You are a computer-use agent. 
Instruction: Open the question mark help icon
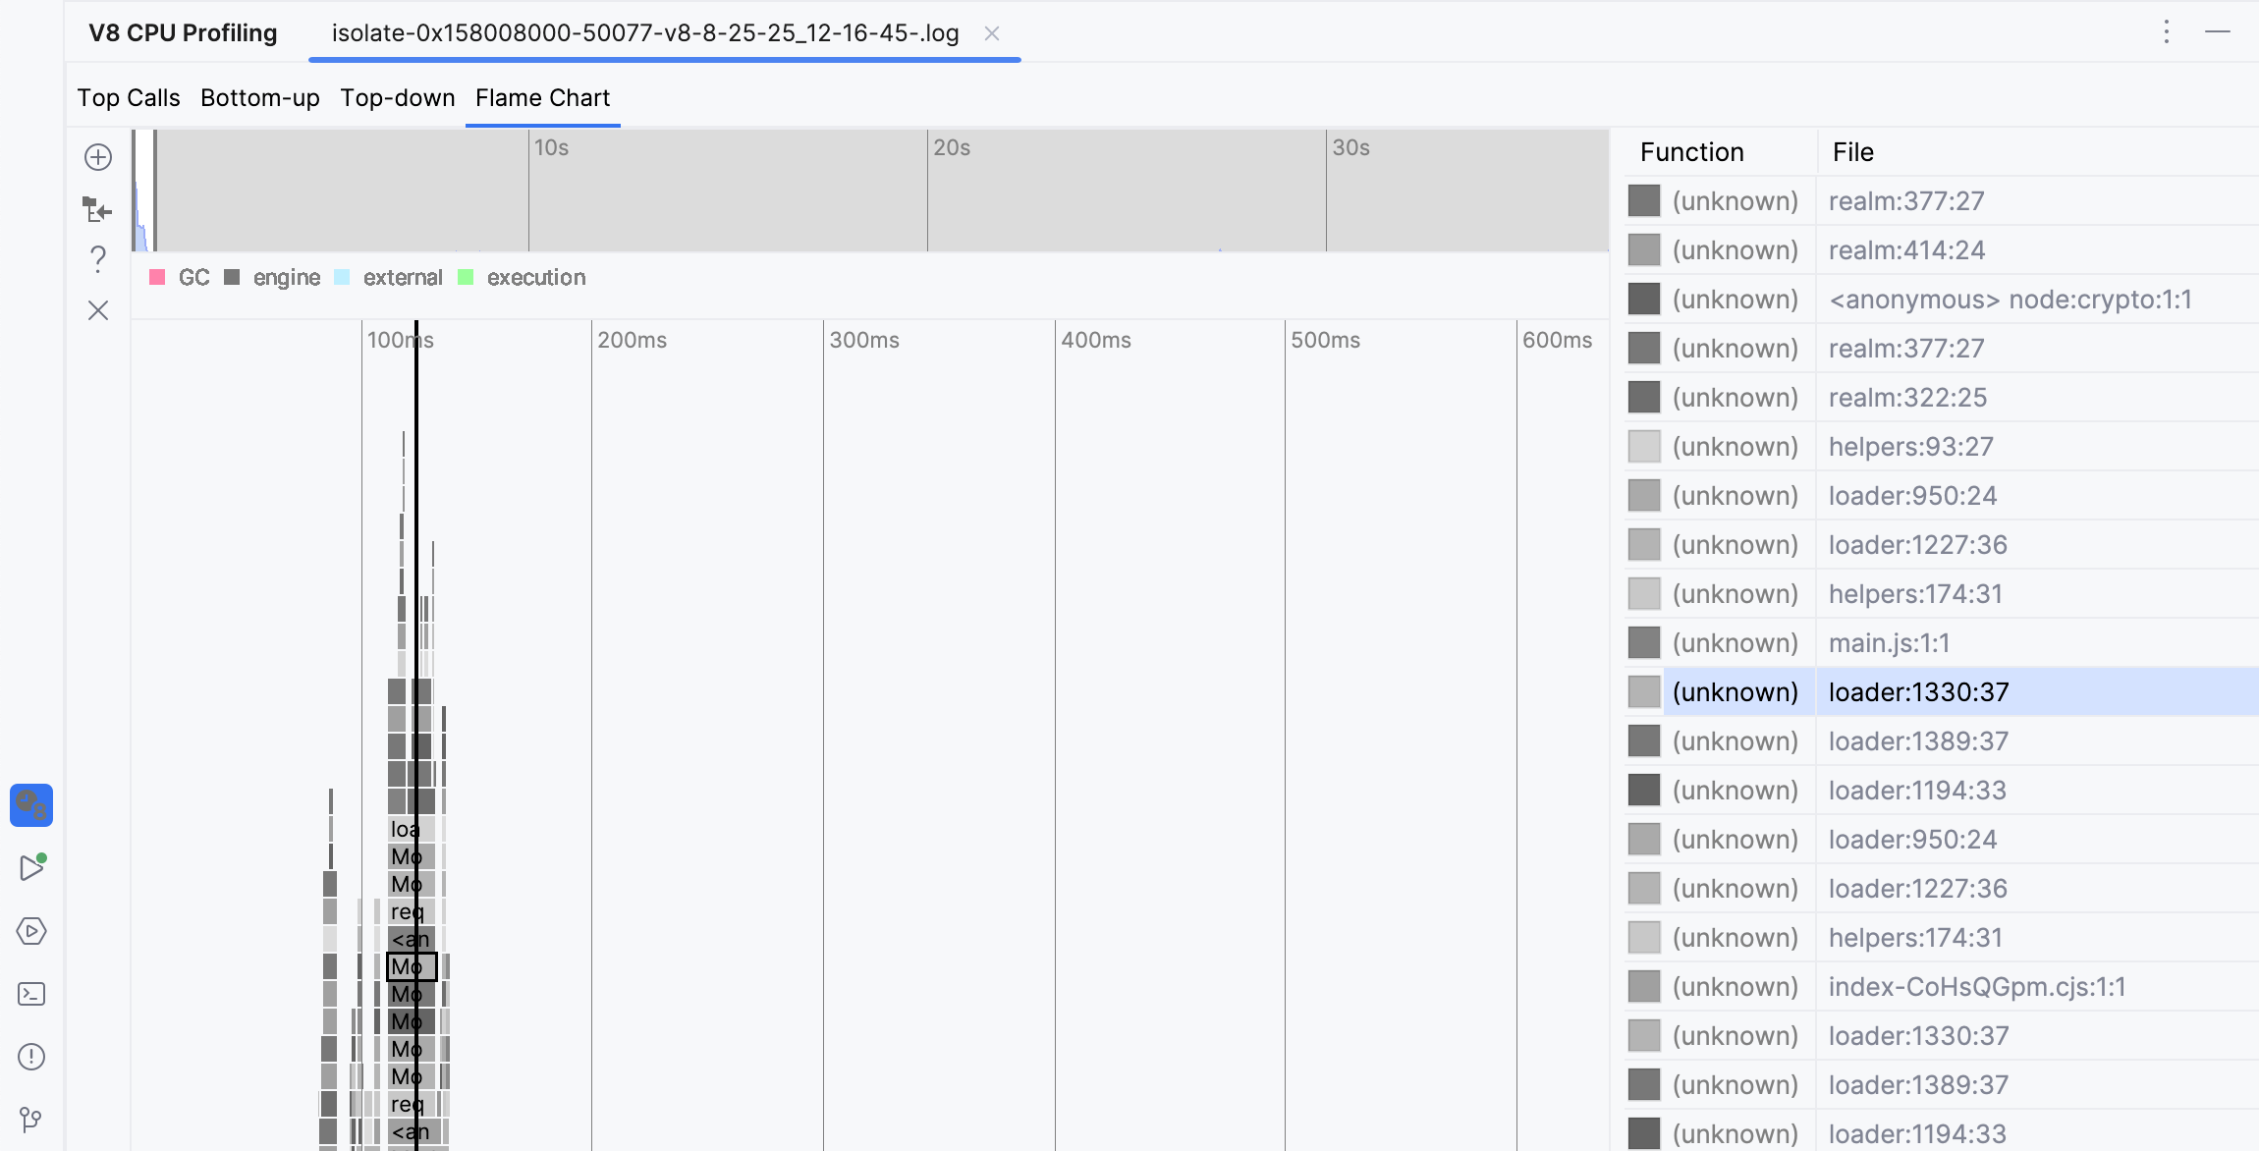[x=98, y=259]
